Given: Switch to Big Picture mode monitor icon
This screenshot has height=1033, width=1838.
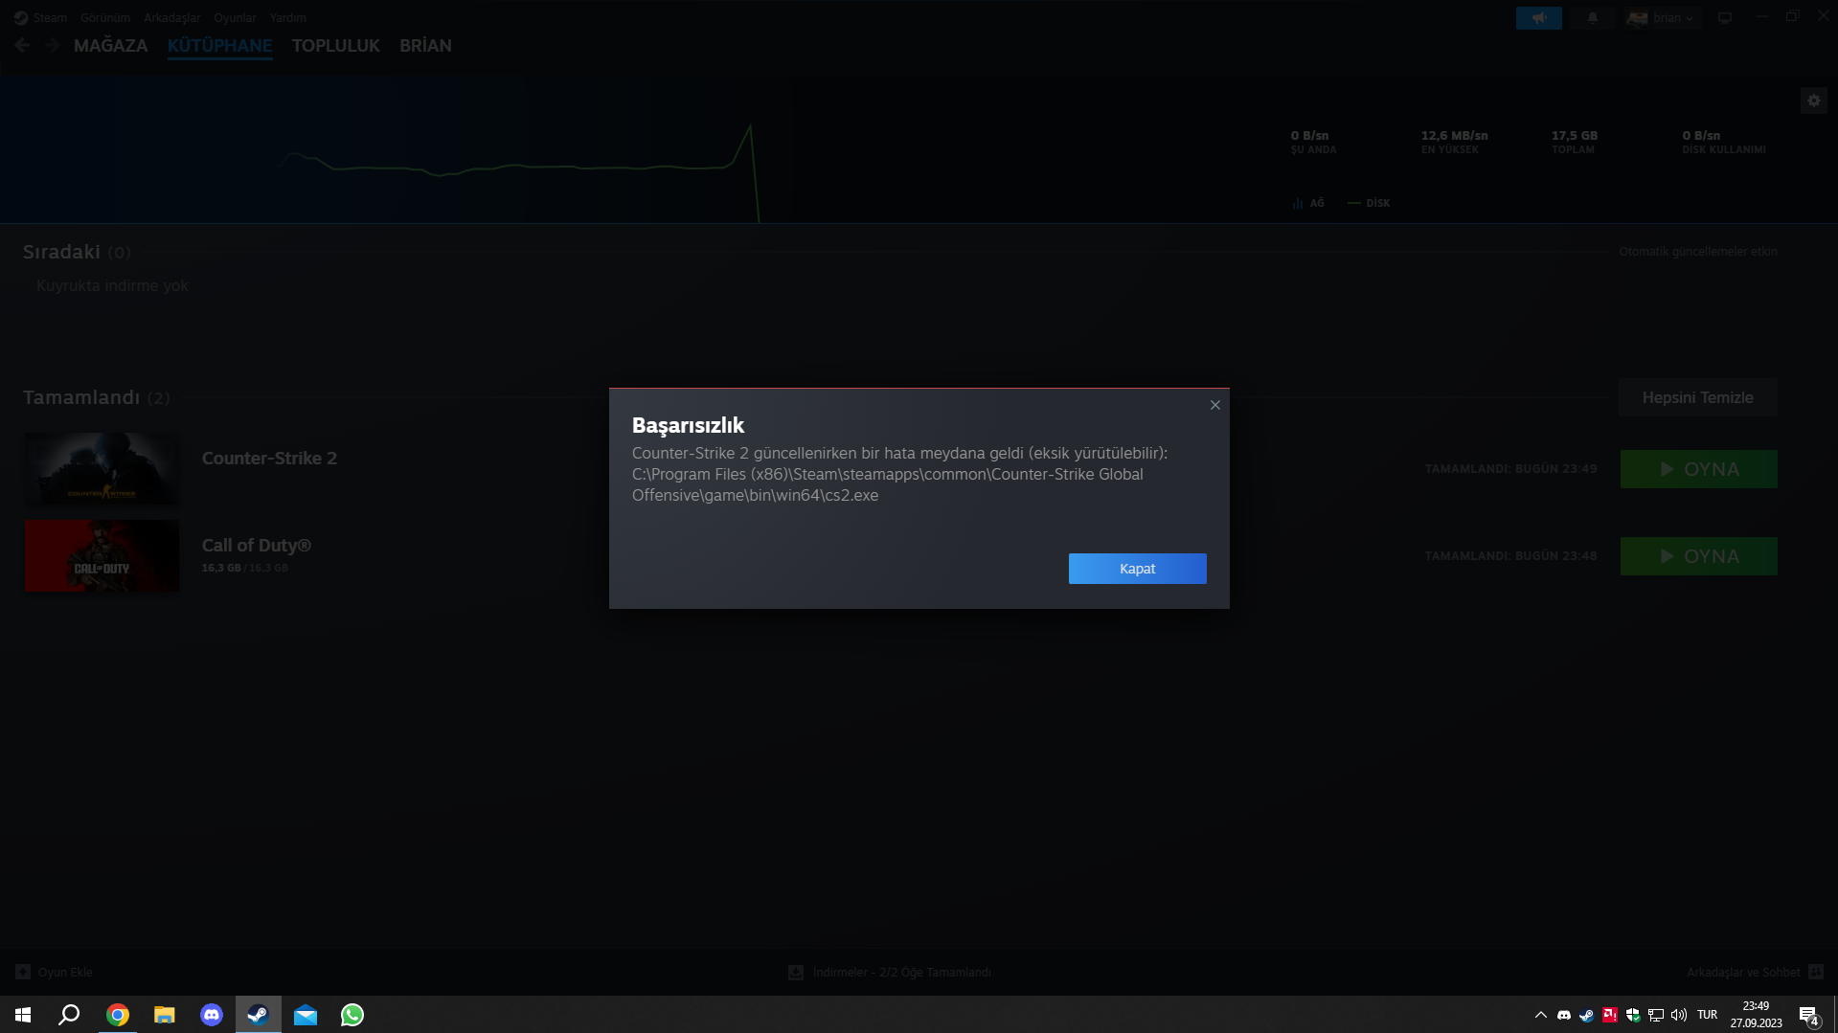Looking at the screenshot, I should pyautogui.click(x=1725, y=17).
